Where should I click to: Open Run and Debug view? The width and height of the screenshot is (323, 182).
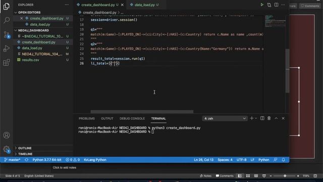[7, 49]
